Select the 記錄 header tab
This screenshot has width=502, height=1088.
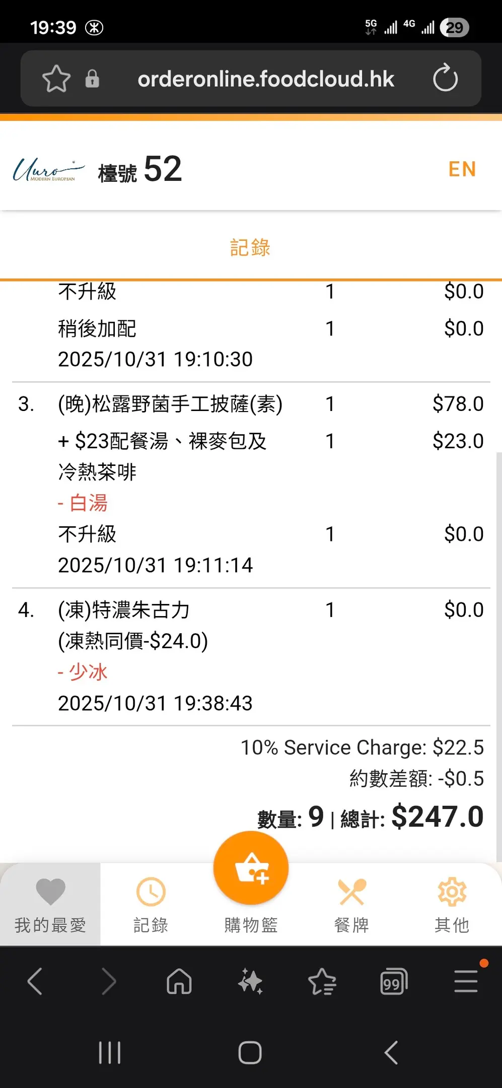tap(250, 248)
